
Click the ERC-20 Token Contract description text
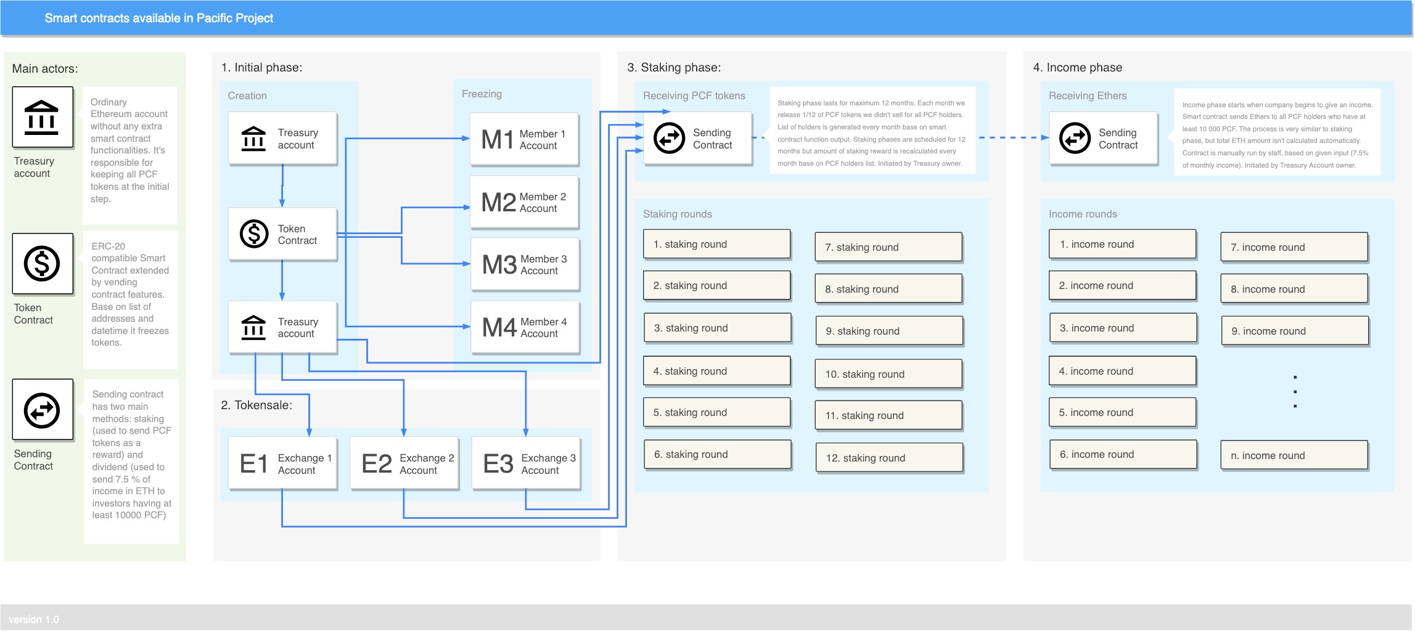(x=130, y=294)
